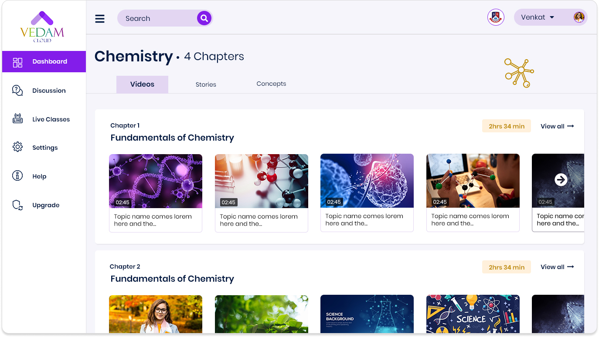Click the Chemistry page heading
599x337 pixels.
click(x=134, y=57)
